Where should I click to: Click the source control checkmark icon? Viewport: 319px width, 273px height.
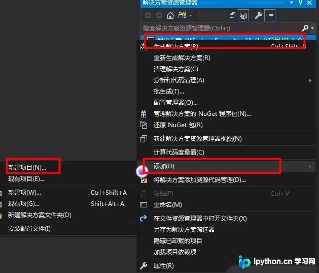pyautogui.click(x=144, y=180)
